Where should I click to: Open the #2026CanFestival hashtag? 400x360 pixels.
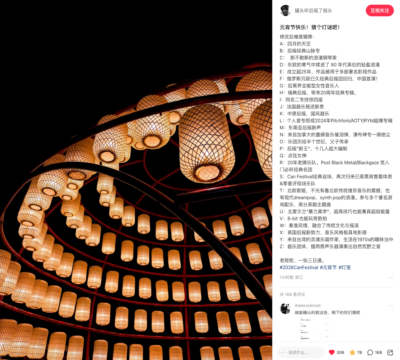coord(299,267)
